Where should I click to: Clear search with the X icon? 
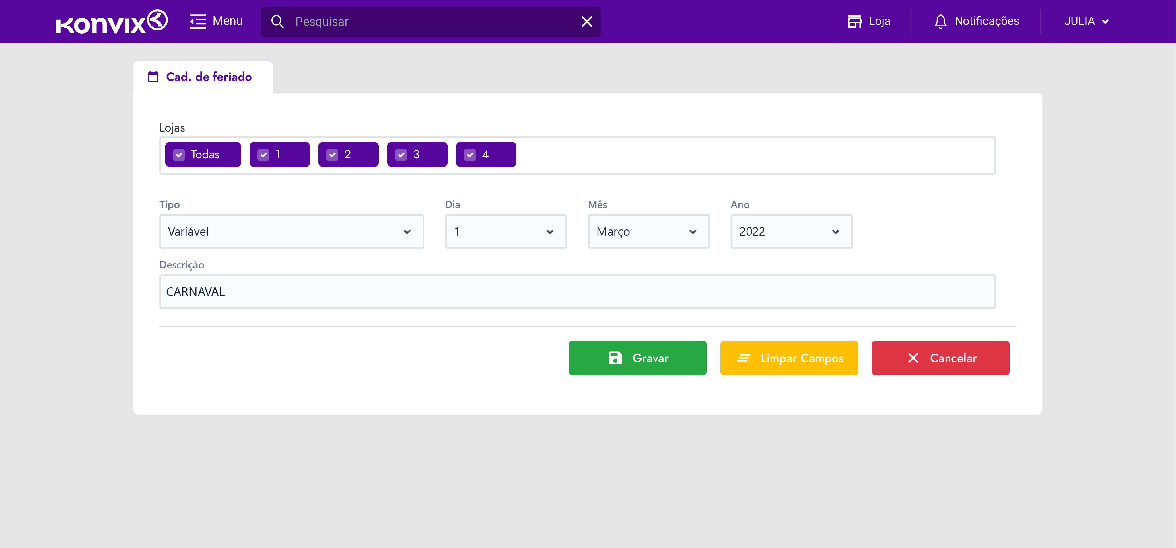pyautogui.click(x=587, y=22)
